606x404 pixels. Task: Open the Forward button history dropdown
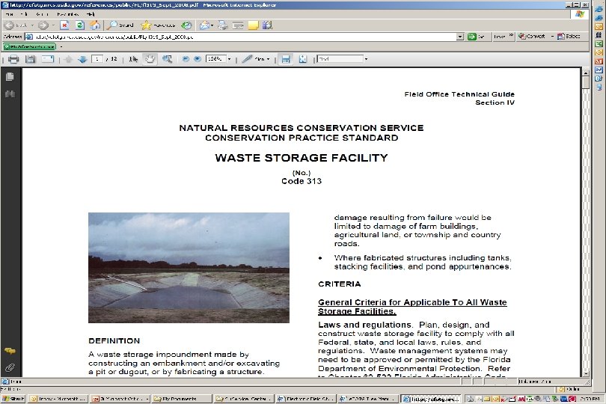pos(53,25)
